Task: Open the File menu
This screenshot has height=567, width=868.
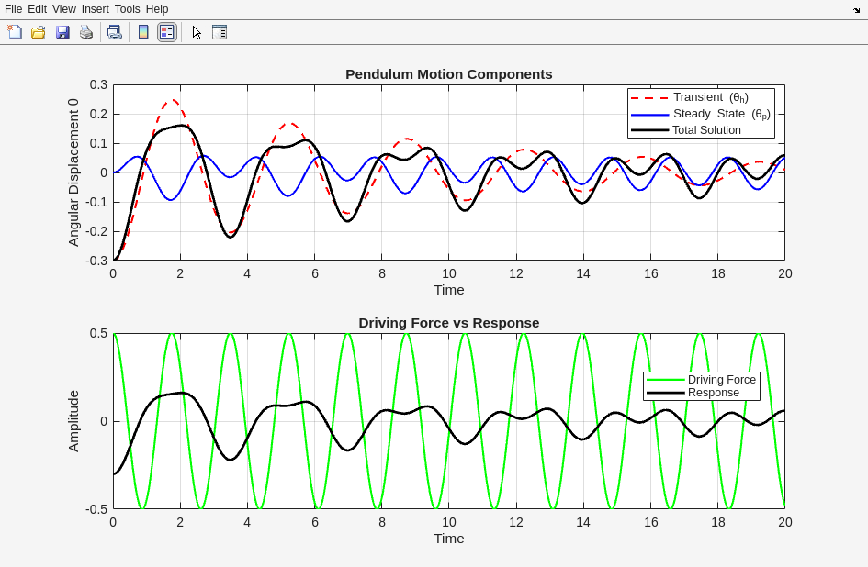Action: point(14,9)
